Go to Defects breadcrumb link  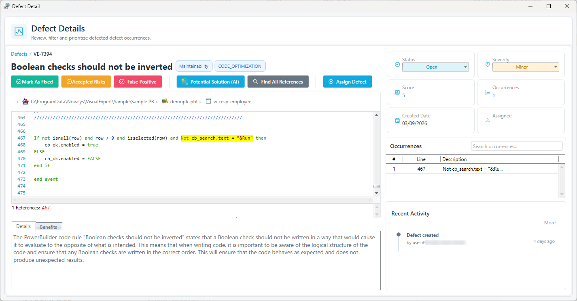(19, 54)
